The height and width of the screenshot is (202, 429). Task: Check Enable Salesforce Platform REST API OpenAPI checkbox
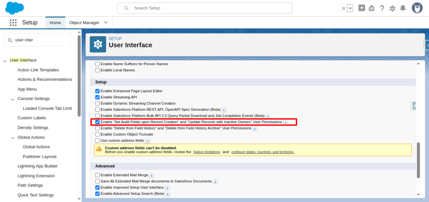pyautogui.click(x=97, y=110)
